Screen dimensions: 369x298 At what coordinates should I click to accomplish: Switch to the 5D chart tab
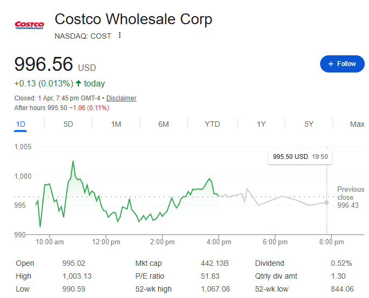pyautogui.click(x=68, y=124)
